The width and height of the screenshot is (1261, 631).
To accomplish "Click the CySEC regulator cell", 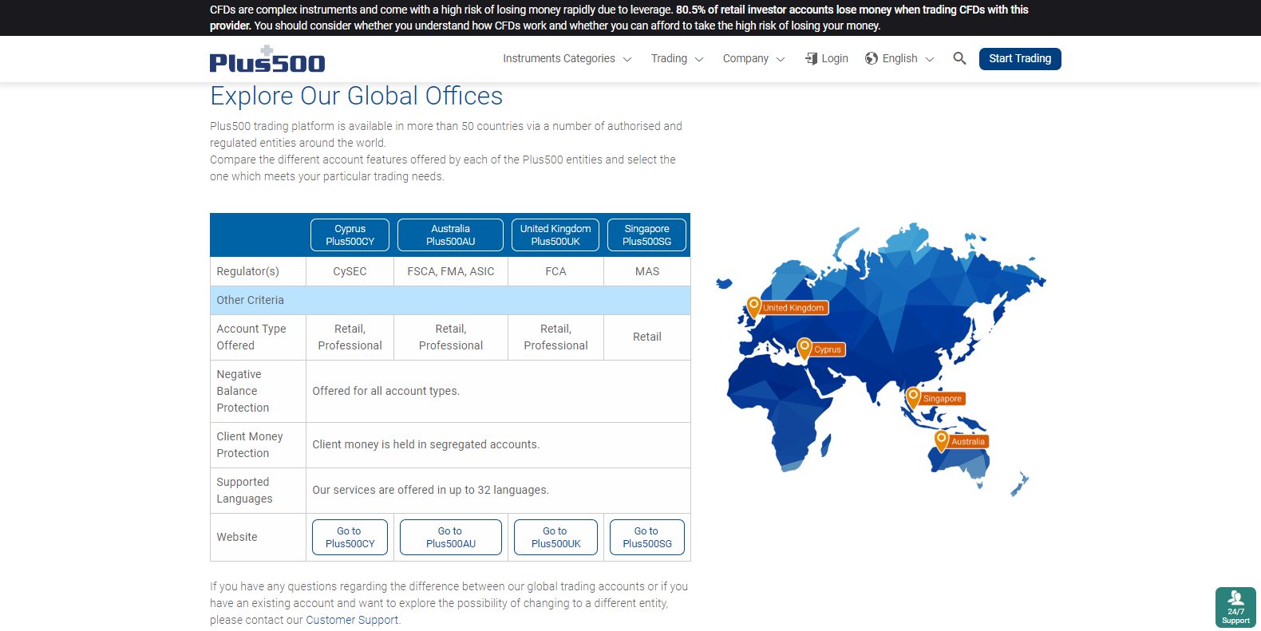I will (x=350, y=271).
